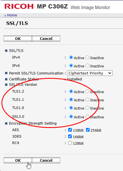Set IPv4 to Inactive

[87, 57]
